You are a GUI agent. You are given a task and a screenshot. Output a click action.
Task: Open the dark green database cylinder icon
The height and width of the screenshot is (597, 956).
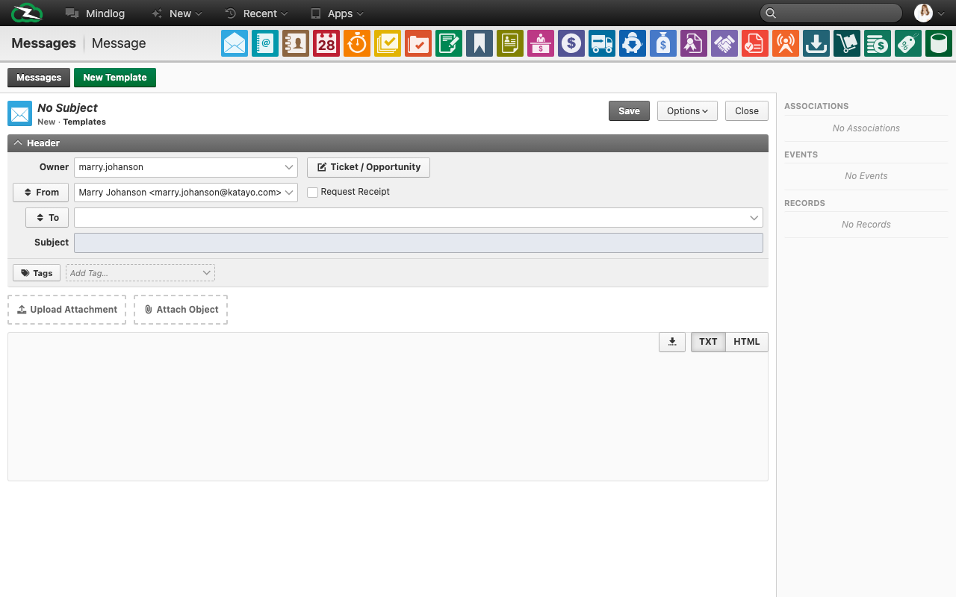(x=939, y=43)
